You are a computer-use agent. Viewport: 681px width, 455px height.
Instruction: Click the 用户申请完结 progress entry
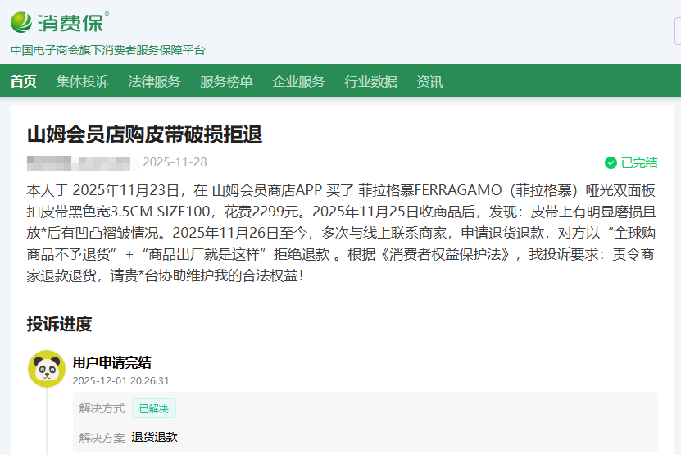(x=111, y=363)
